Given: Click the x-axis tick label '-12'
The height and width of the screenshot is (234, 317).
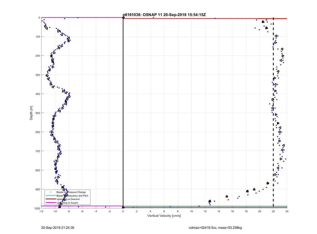Looking at the screenshot, I should 41,211.
